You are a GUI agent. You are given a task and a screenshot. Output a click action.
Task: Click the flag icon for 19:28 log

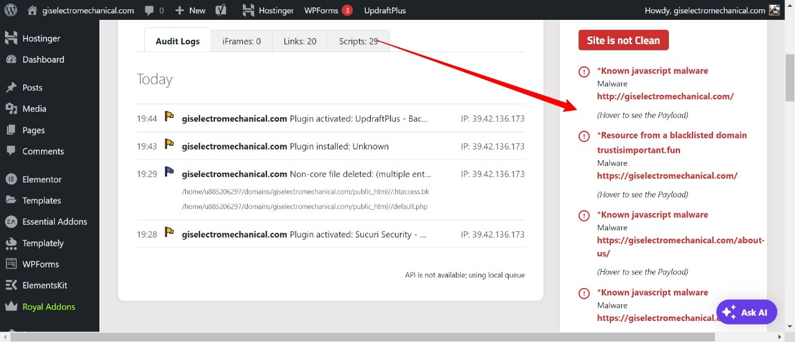(169, 232)
